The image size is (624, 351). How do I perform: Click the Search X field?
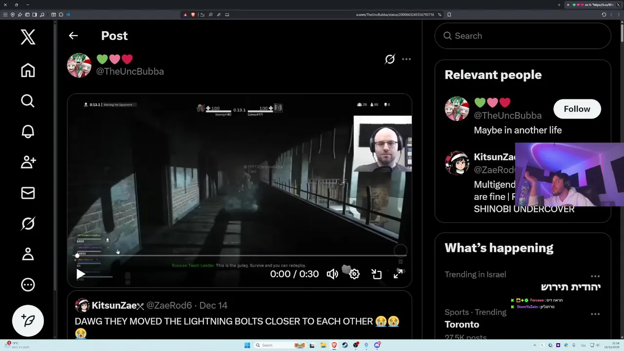[x=523, y=36]
